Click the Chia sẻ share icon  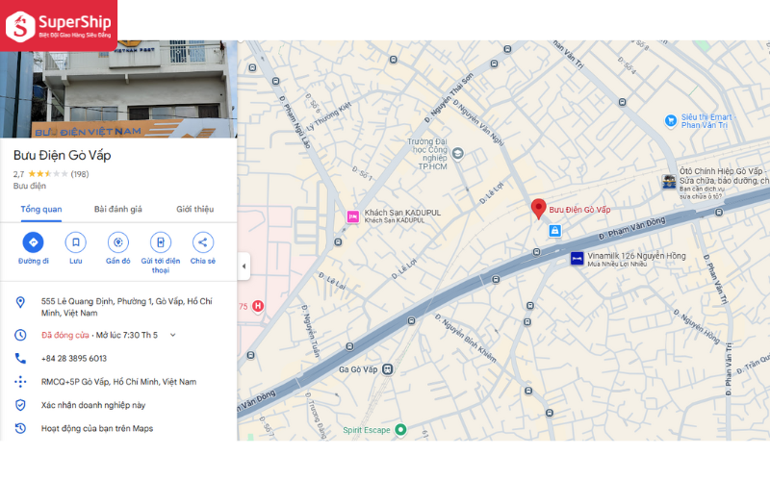(203, 242)
